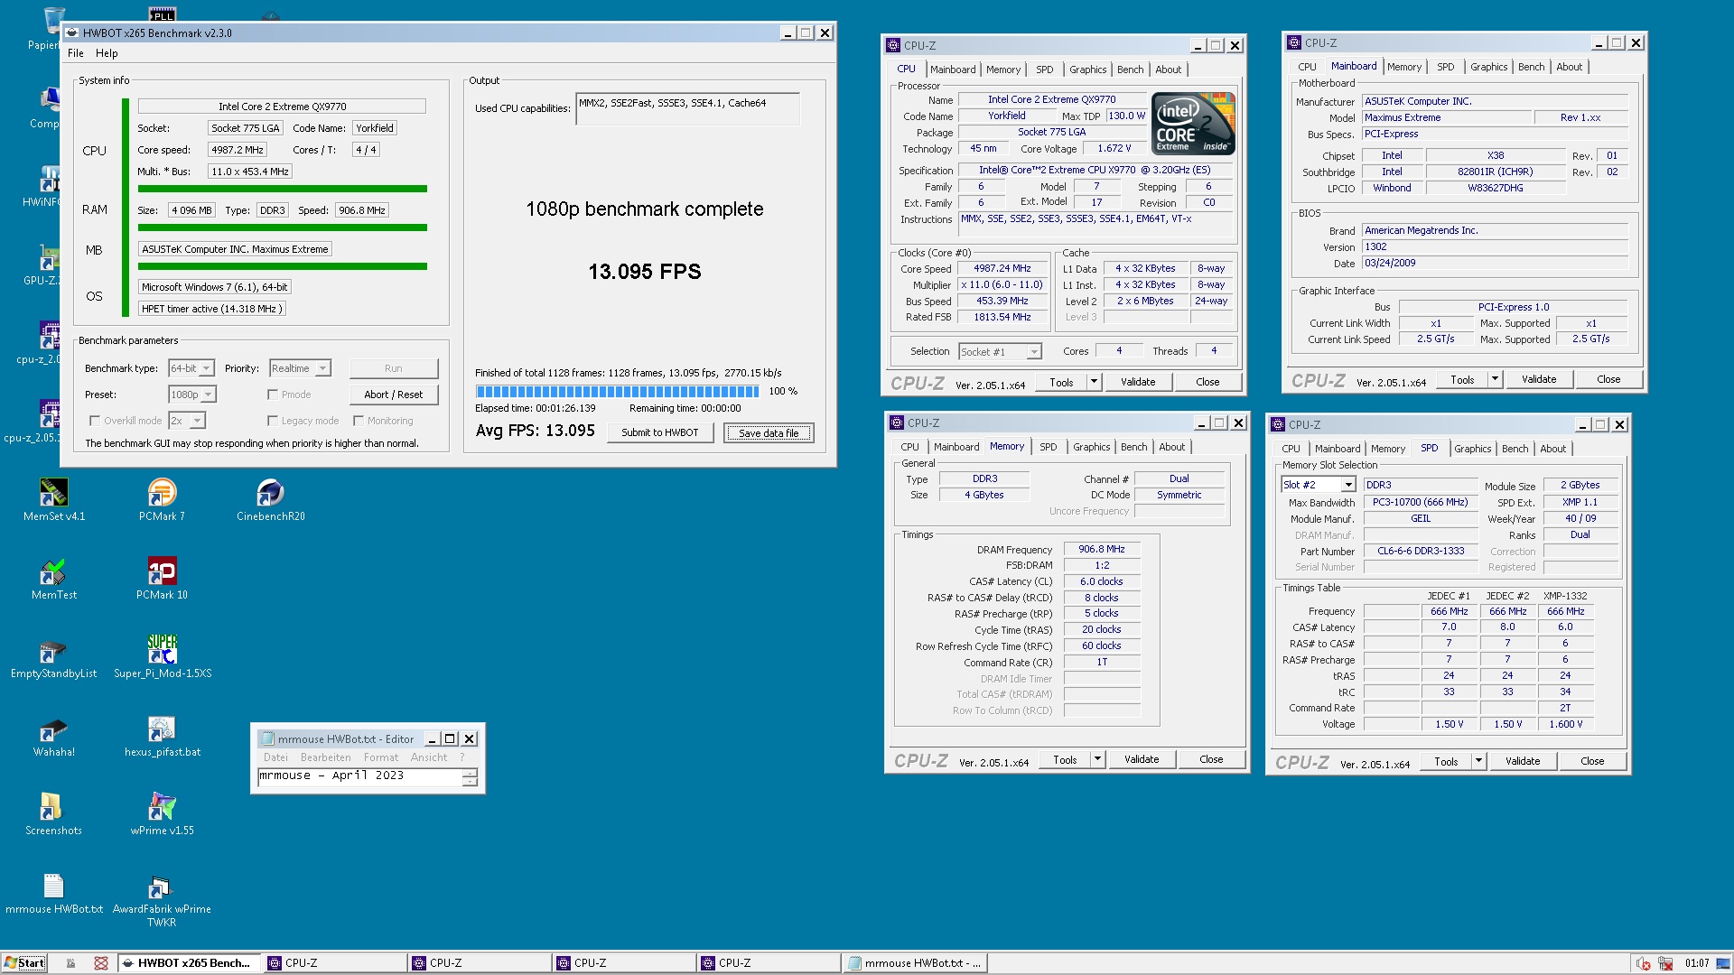
Task: Click the text area containing mrmouse - April 2023
Action: [359, 776]
